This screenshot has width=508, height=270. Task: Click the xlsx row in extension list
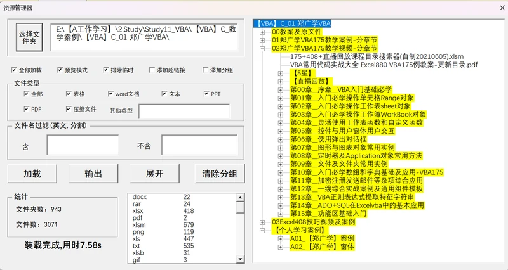(183, 211)
